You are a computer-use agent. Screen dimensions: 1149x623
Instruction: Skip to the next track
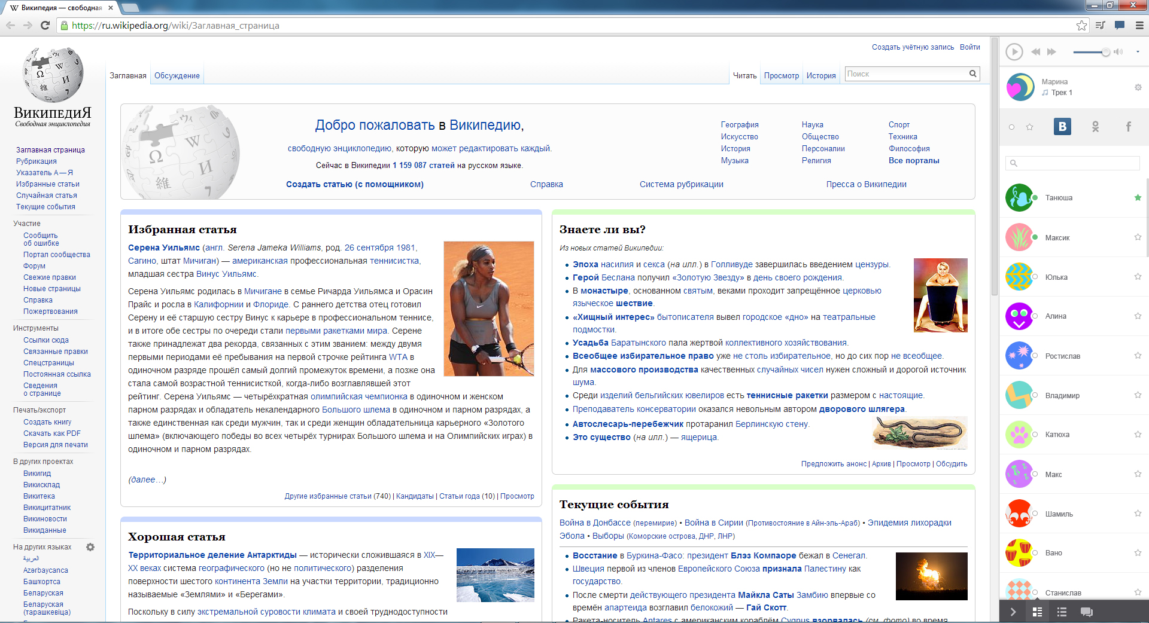tap(1051, 52)
